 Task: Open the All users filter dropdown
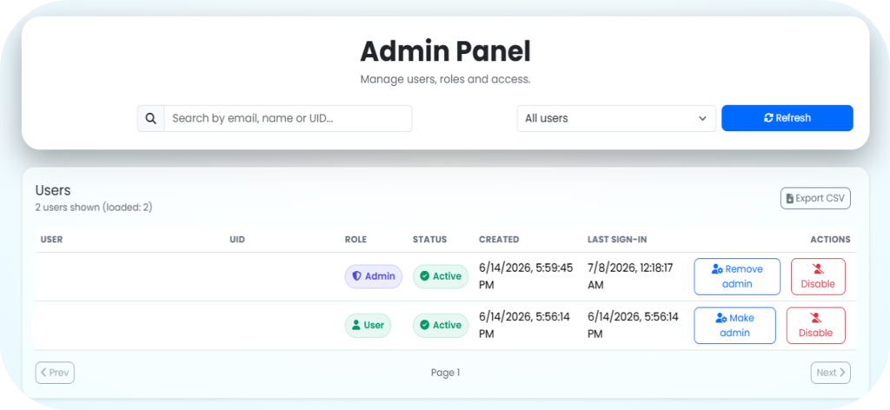616,118
